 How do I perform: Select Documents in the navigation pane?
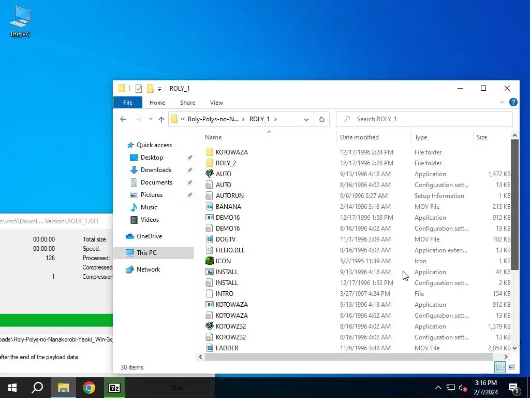tap(156, 182)
